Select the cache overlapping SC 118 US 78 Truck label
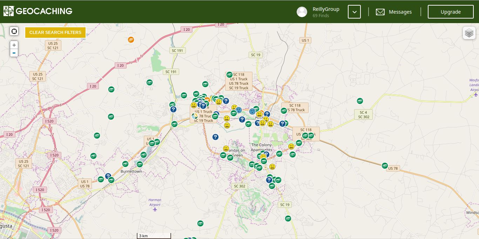 pos(284,111)
